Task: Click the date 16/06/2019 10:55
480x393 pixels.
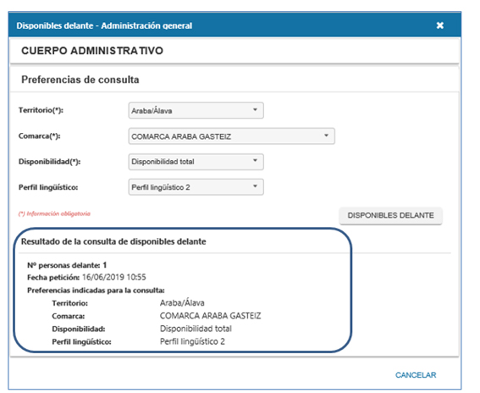Action: 114,277
